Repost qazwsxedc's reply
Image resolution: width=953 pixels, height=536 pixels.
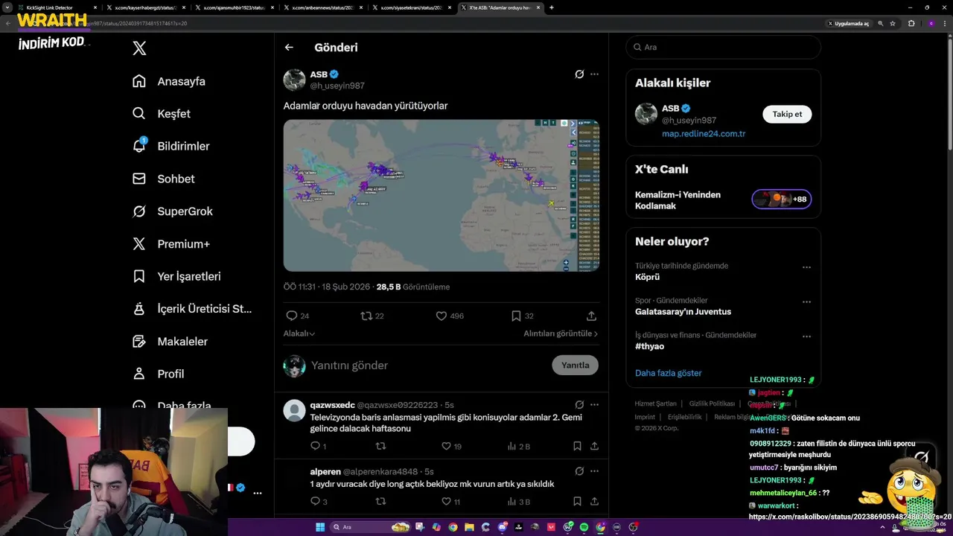(x=380, y=446)
